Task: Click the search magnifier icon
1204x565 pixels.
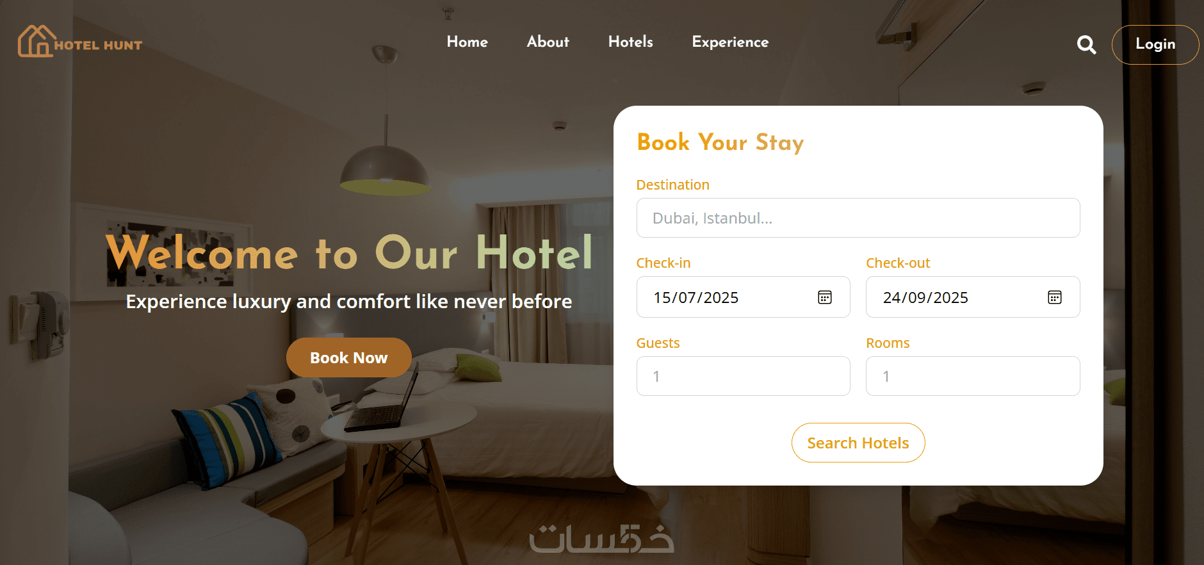Action: [x=1086, y=45]
